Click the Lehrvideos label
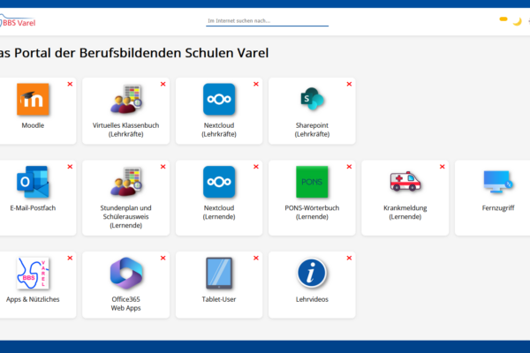The height and width of the screenshot is (353, 530). pyautogui.click(x=312, y=299)
